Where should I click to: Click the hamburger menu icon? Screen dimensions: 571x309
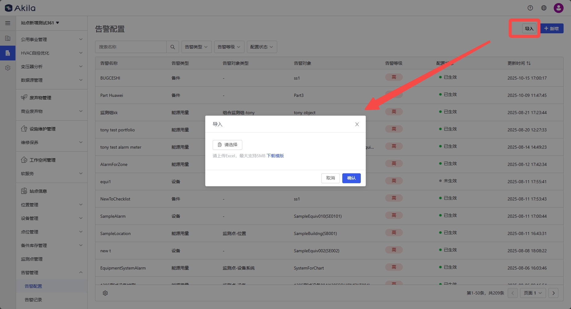pos(8,23)
